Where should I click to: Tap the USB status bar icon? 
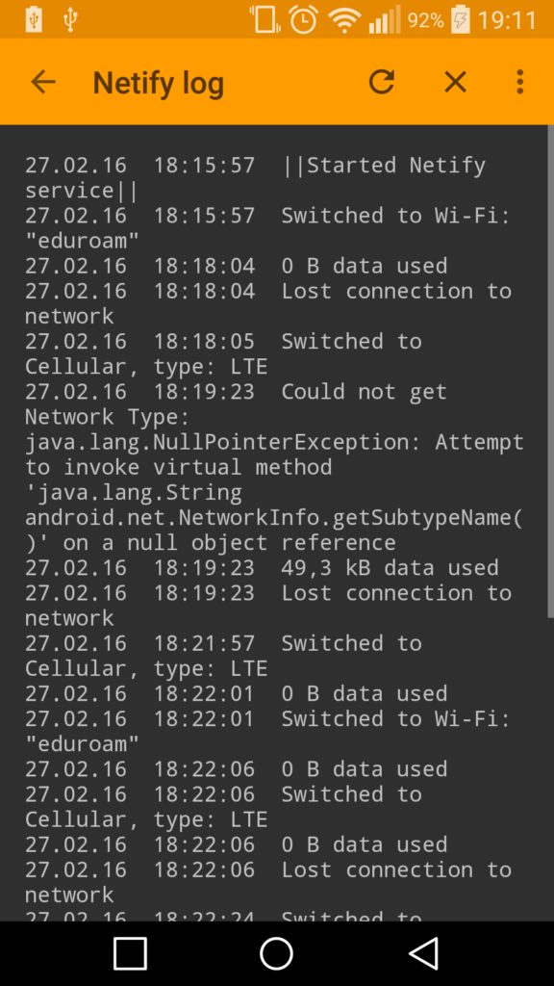tap(70, 20)
